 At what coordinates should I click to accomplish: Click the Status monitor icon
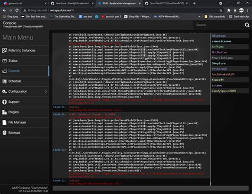click(4, 61)
